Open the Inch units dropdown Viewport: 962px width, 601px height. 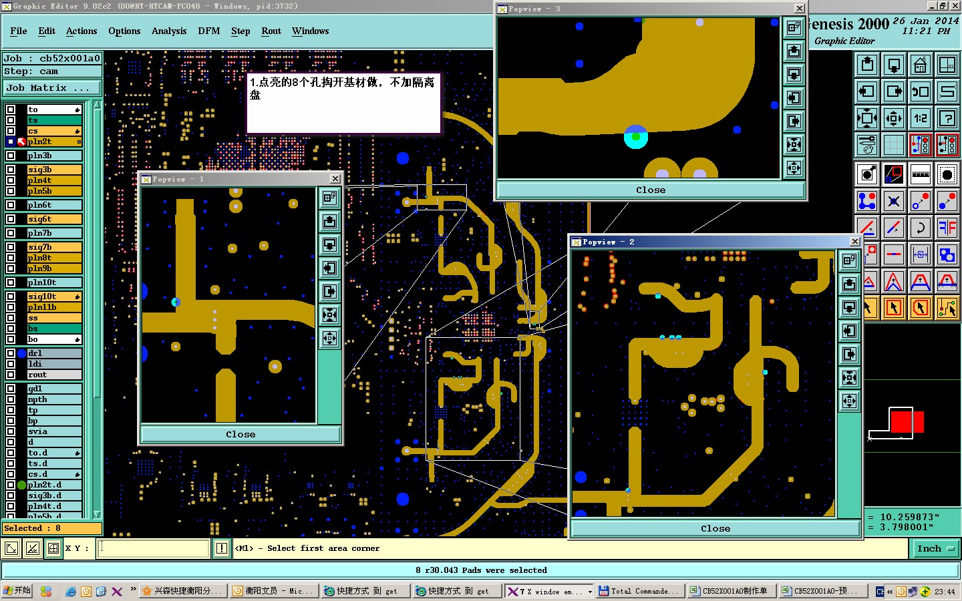[x=935, y=548]
